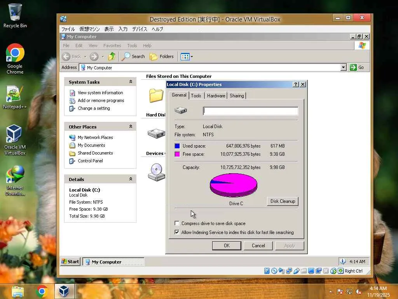Screen dimensions: 398x299
Task: Click the help question mark in Properties dialog
Action: (x=296, y=84)
